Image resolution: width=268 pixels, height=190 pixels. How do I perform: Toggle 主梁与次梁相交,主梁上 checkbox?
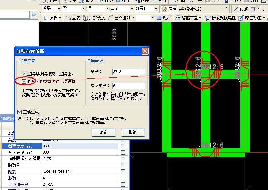(24, 74)
